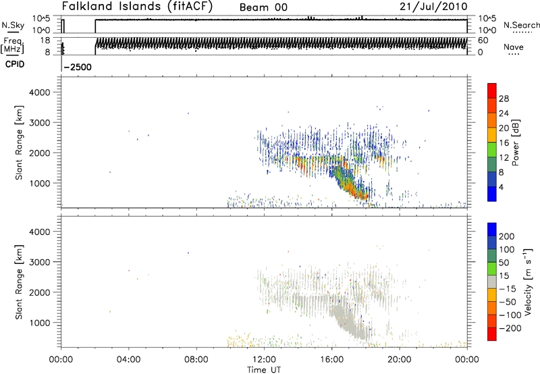Click the blue bottom segment of the power color bar
This screenshot has height=374, width=540.
[x=492, y=194]
